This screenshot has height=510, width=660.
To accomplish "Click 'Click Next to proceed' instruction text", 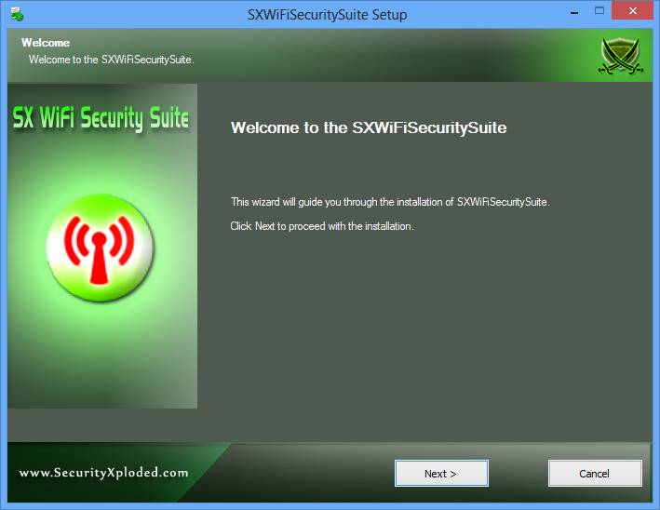I will (322, 226).
